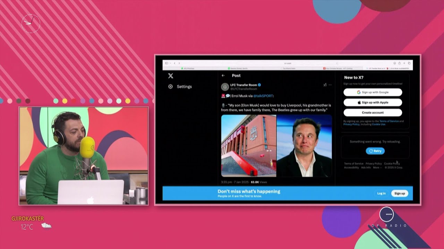Open the @talkSPORT mention link
This screenshot has width=444, height=249.
(263, 96)
